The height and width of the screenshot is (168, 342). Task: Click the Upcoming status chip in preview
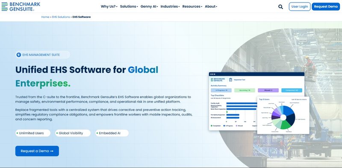point(245,90)
